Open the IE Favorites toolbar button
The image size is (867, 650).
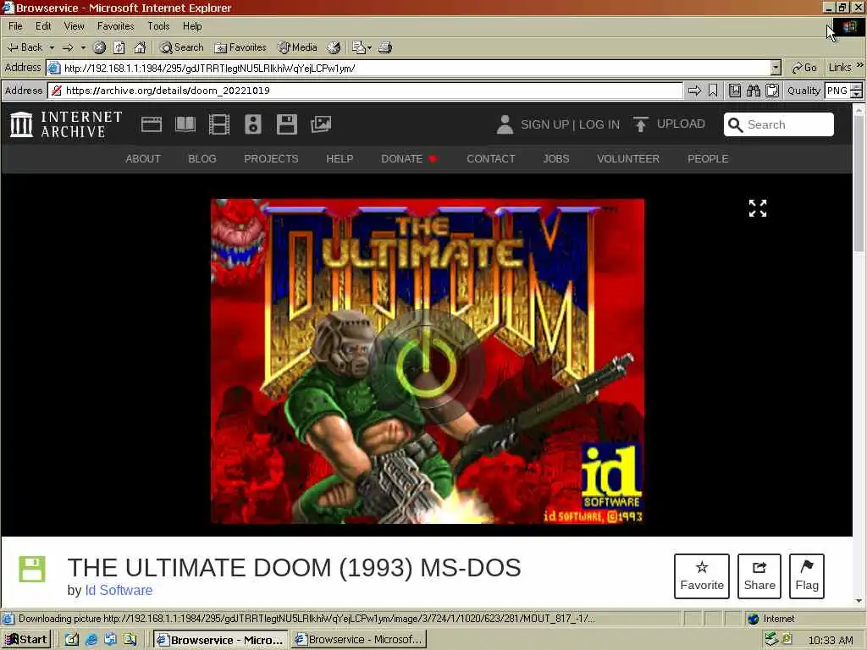(240, 47)
